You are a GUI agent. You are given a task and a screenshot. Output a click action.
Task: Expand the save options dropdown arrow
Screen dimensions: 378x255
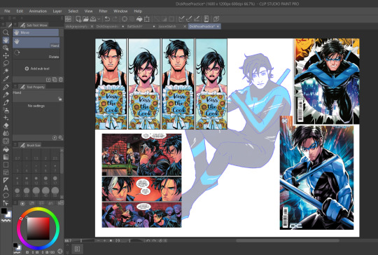(99, 19)
